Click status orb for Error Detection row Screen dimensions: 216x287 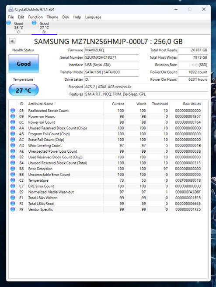click(13, 169)
